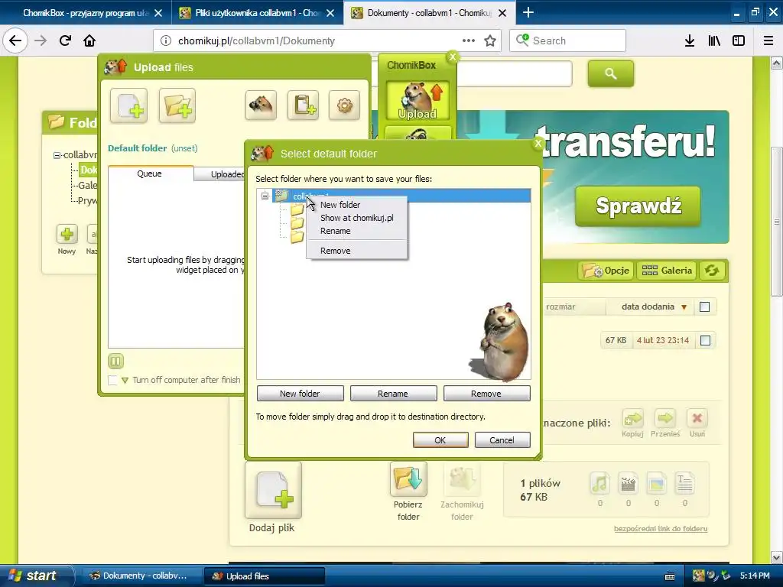Tick the select-all checkbox in file header

(704, 307)
